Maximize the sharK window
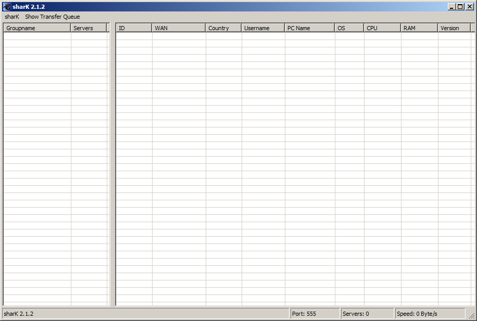 point(460,7)
